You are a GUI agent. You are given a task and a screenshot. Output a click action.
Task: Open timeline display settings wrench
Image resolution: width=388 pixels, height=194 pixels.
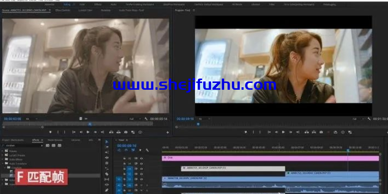tap(147, 150)
